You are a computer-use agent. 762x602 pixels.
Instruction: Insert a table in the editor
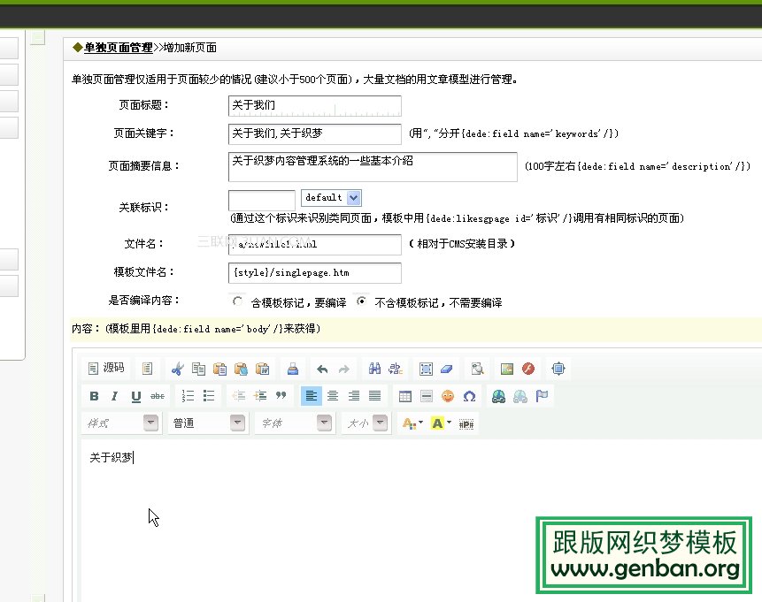(405, 396)
